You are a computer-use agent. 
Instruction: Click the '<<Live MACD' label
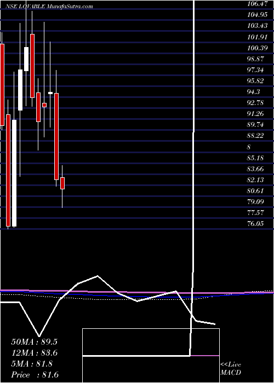[x=231, y=368]
